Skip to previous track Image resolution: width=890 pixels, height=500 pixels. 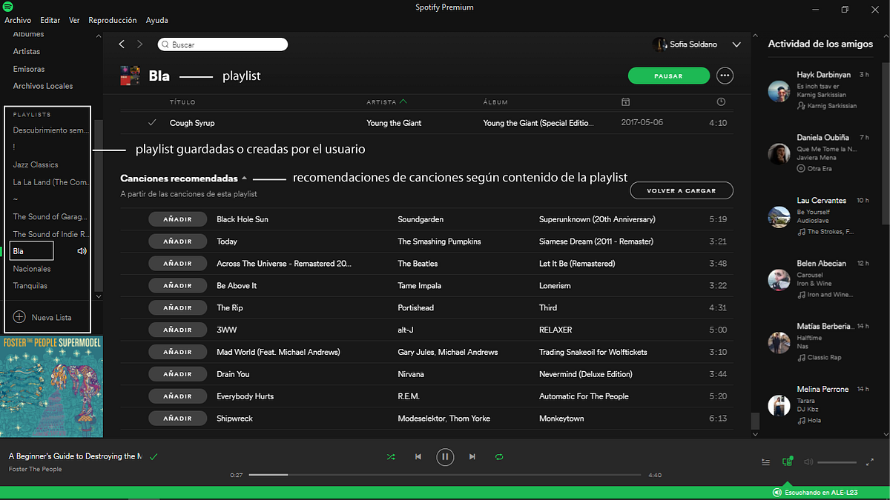[x=418, y=457]
